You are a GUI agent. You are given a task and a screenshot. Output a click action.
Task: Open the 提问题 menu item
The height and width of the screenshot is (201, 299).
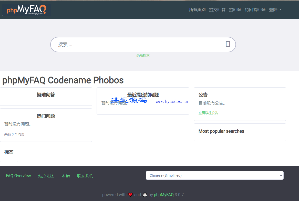tap(235, 10)
